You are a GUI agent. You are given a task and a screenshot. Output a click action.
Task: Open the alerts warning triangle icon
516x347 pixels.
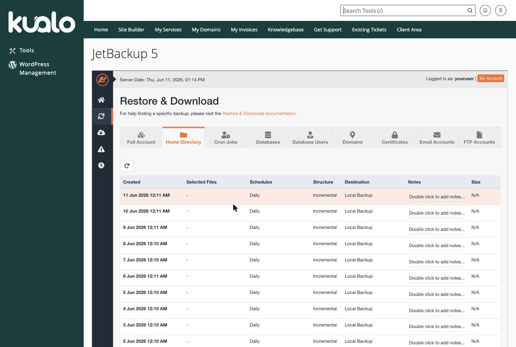pos(101,149)
